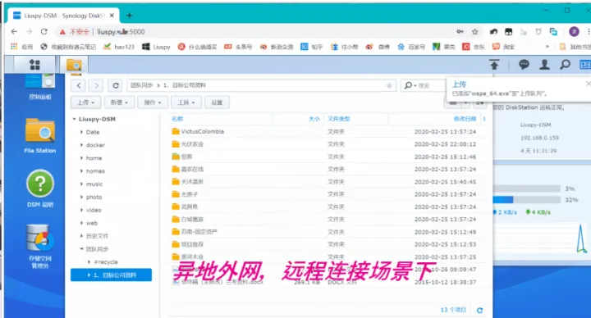Open the hao123 bookmark
The width and height of the screenshot is (591, 318).
[119, 47]
